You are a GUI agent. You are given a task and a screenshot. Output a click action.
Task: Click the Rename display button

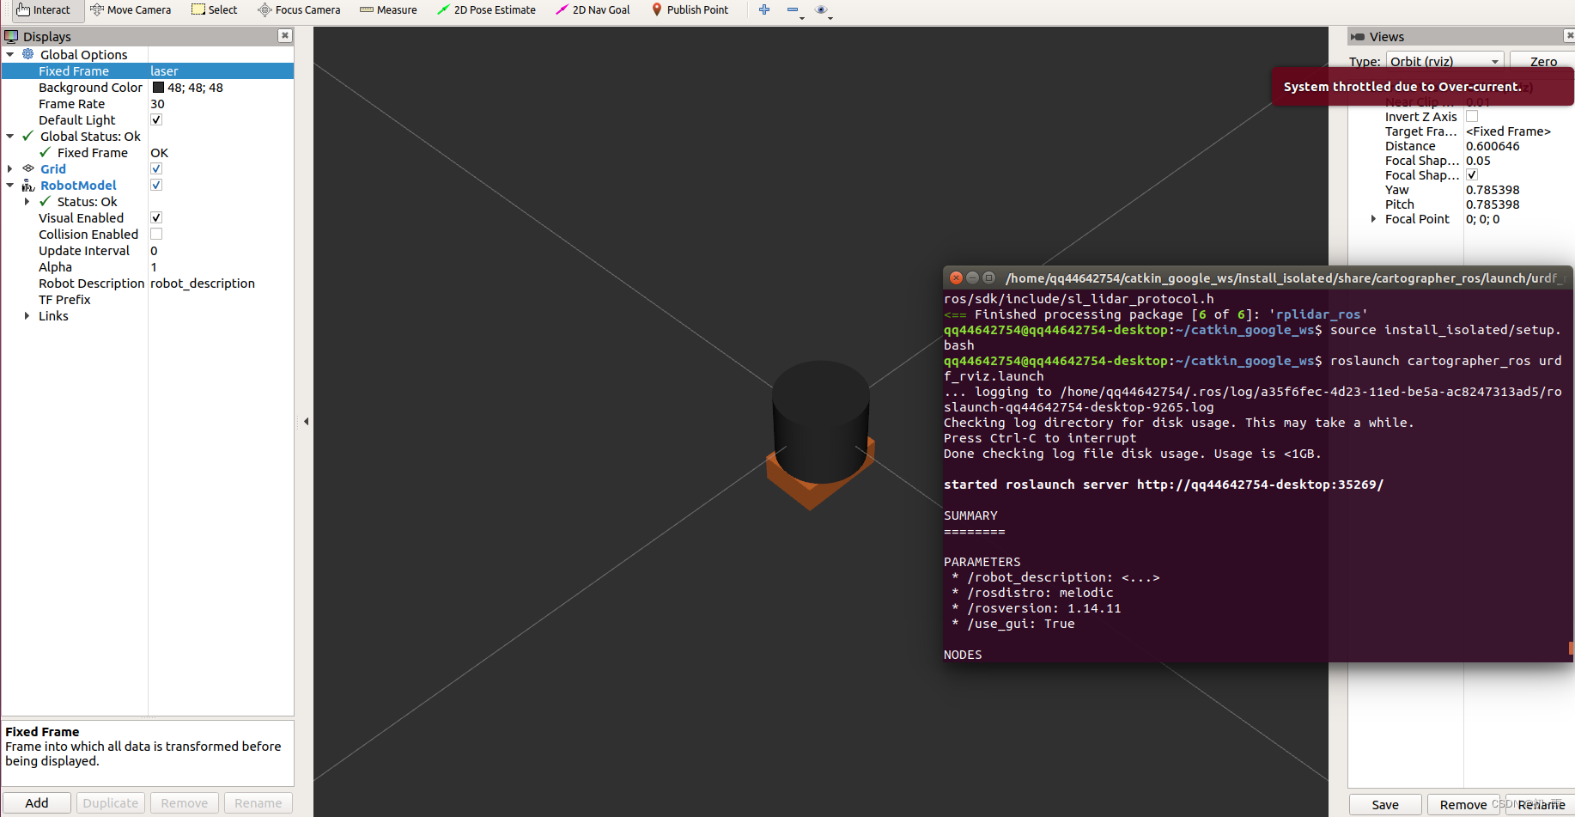click(x=258, y=802)
